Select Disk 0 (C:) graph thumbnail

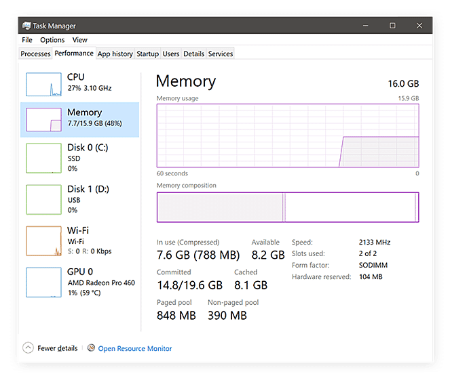(x=43, y=158)
